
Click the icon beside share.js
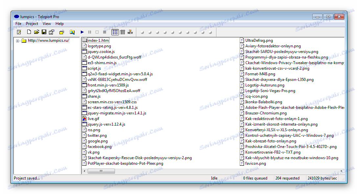tap(84, 96)
